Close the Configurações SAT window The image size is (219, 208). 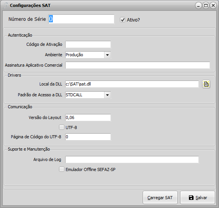pos(213,5)
